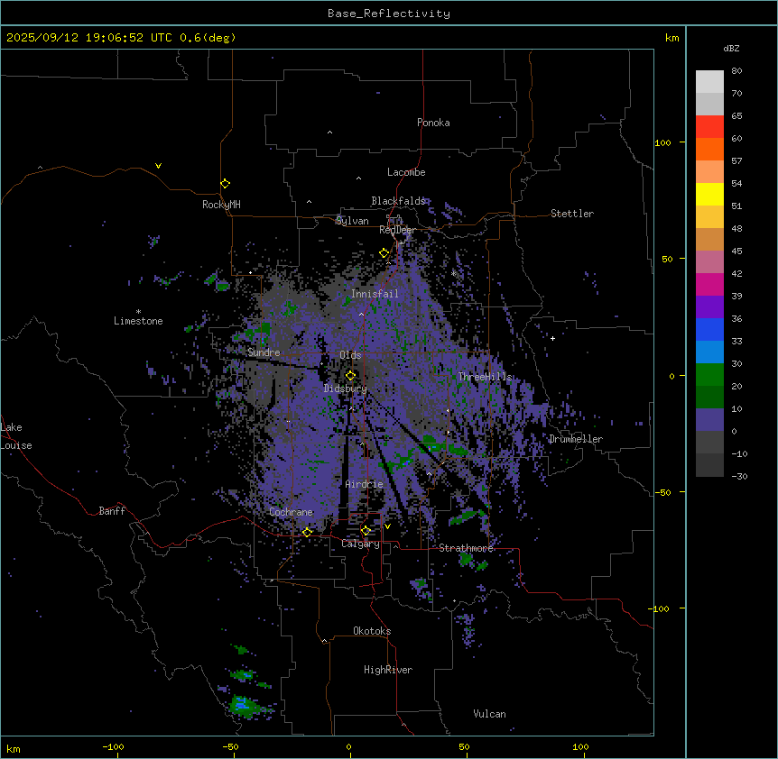Click the Banff town label

pyautogui.click(x=112, y=511)
